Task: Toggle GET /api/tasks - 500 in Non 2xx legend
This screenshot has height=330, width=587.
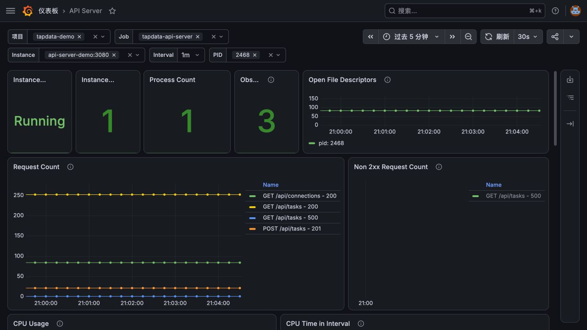Action: (x=513, y=196)
